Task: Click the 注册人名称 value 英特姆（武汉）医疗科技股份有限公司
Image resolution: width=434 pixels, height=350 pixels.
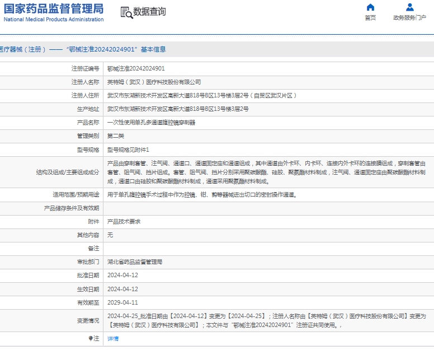Action: coord(154,82)
